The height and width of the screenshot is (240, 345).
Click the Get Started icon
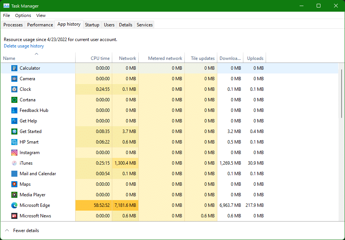click(x=14, y=131)
